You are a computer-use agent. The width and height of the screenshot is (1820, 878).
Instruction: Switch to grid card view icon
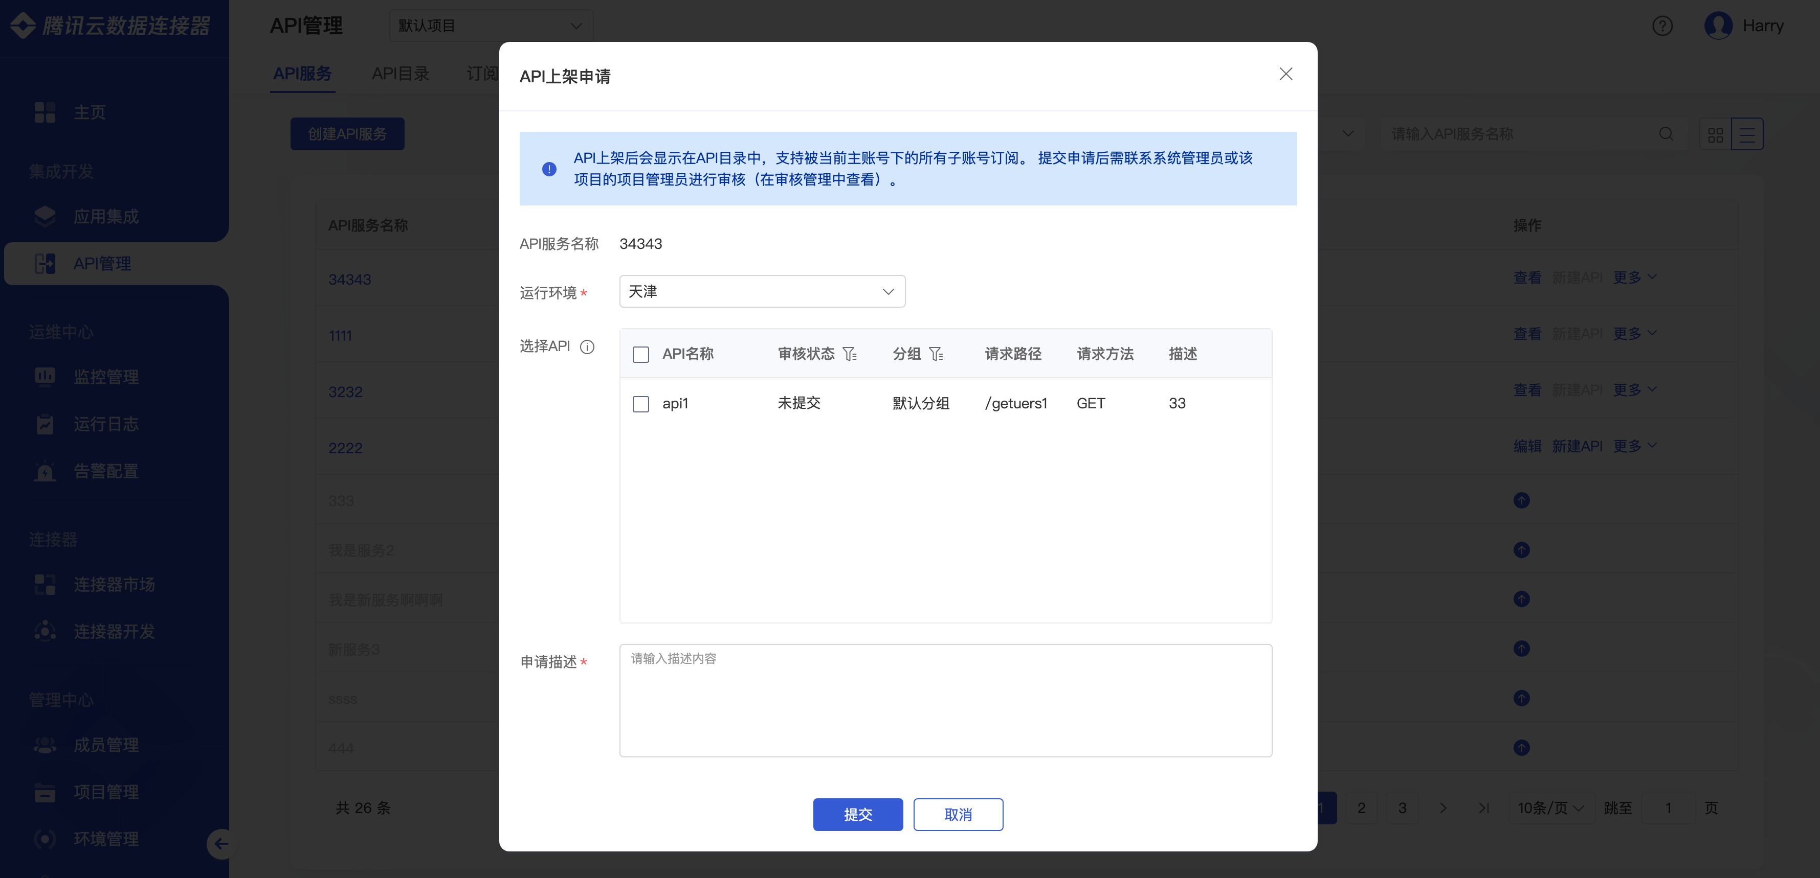pos(1716,134)
